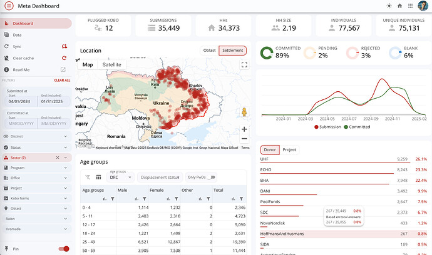
Task: Open Keyboard shortcuts link on map
Action: pos(108,147)
